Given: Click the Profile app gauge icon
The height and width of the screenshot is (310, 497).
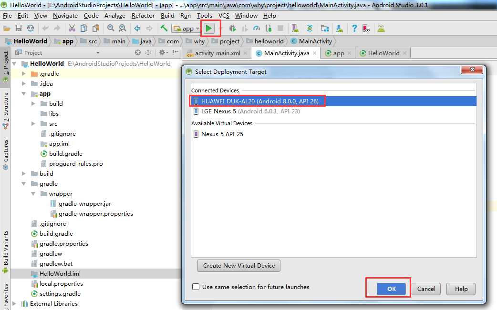Looking at the screenshot, I should (257, 29).
